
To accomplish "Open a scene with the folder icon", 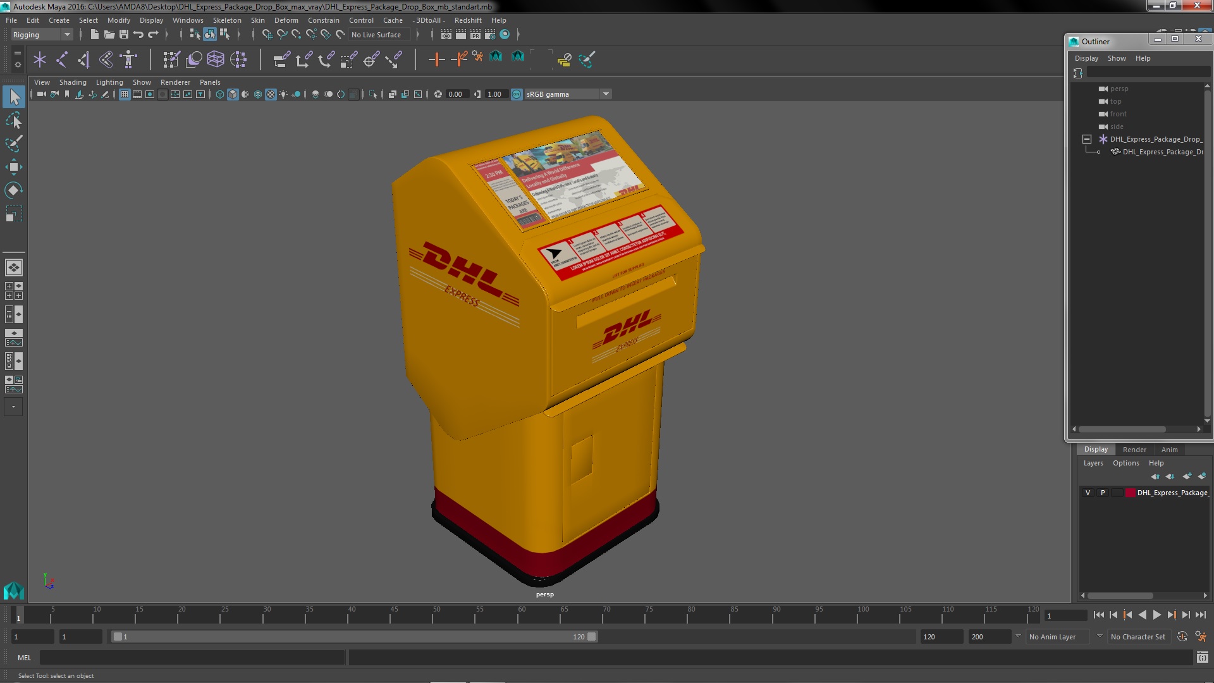I will point(109,35).
